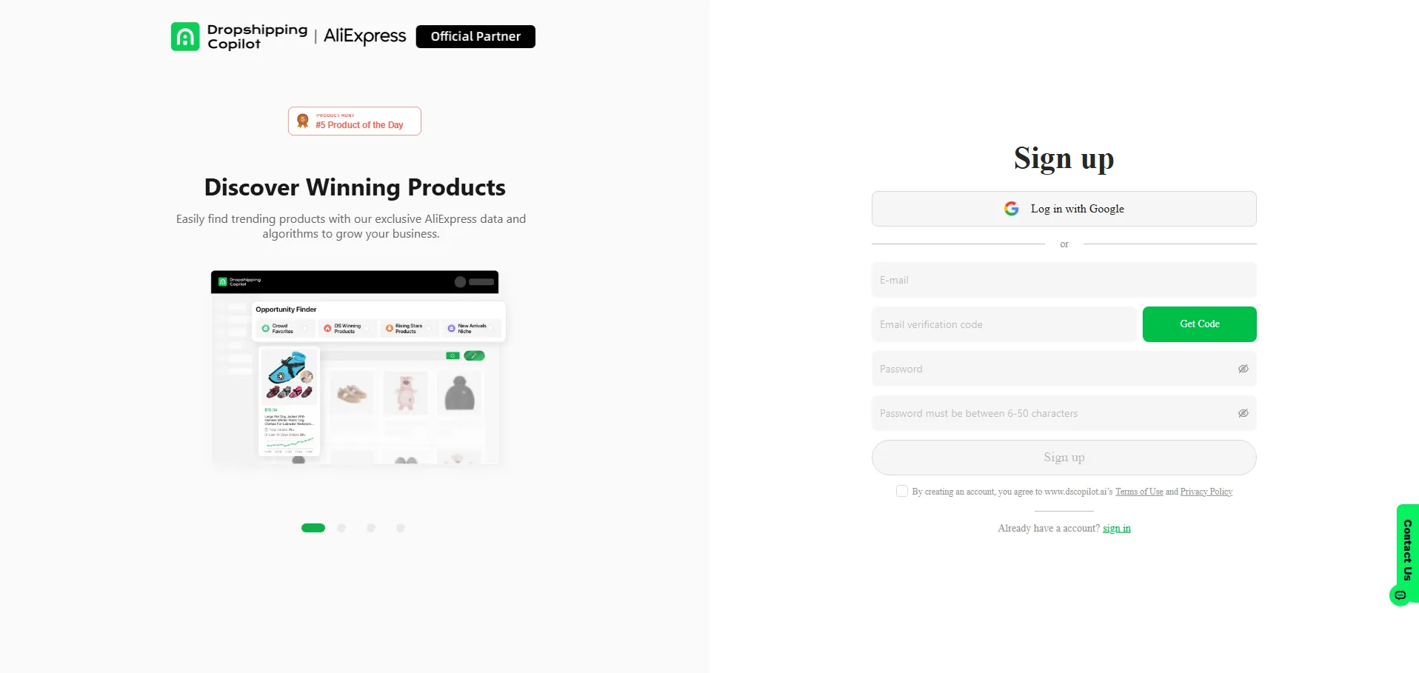Switch to the second carousel slide dot
The image size is (1419, 673).
click(341, 528)
